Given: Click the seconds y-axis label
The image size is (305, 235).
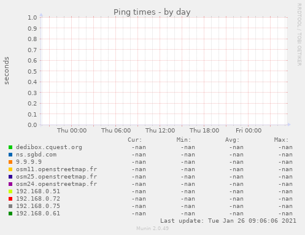Looking at the screenshot, I should pos(7,71).
